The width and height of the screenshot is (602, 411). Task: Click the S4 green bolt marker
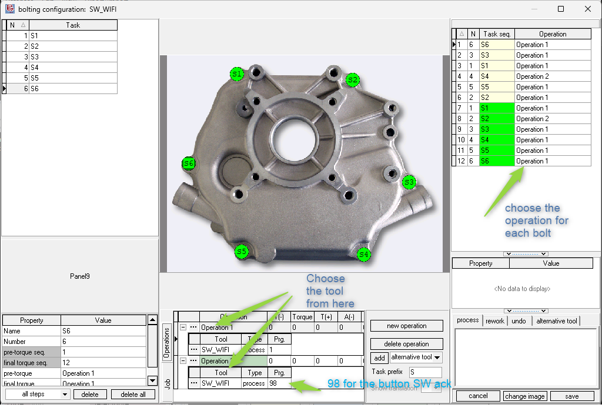click(363, 254)
